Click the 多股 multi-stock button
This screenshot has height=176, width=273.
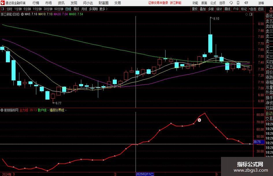point(211,9)
